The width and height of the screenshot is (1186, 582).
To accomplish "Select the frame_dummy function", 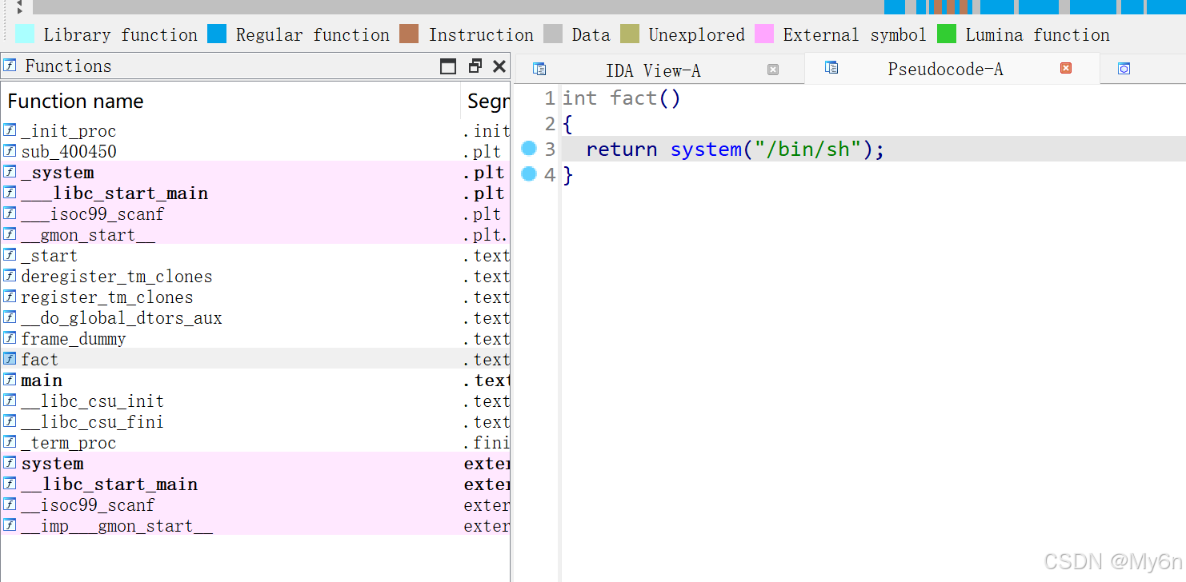I will click(255, 339).
